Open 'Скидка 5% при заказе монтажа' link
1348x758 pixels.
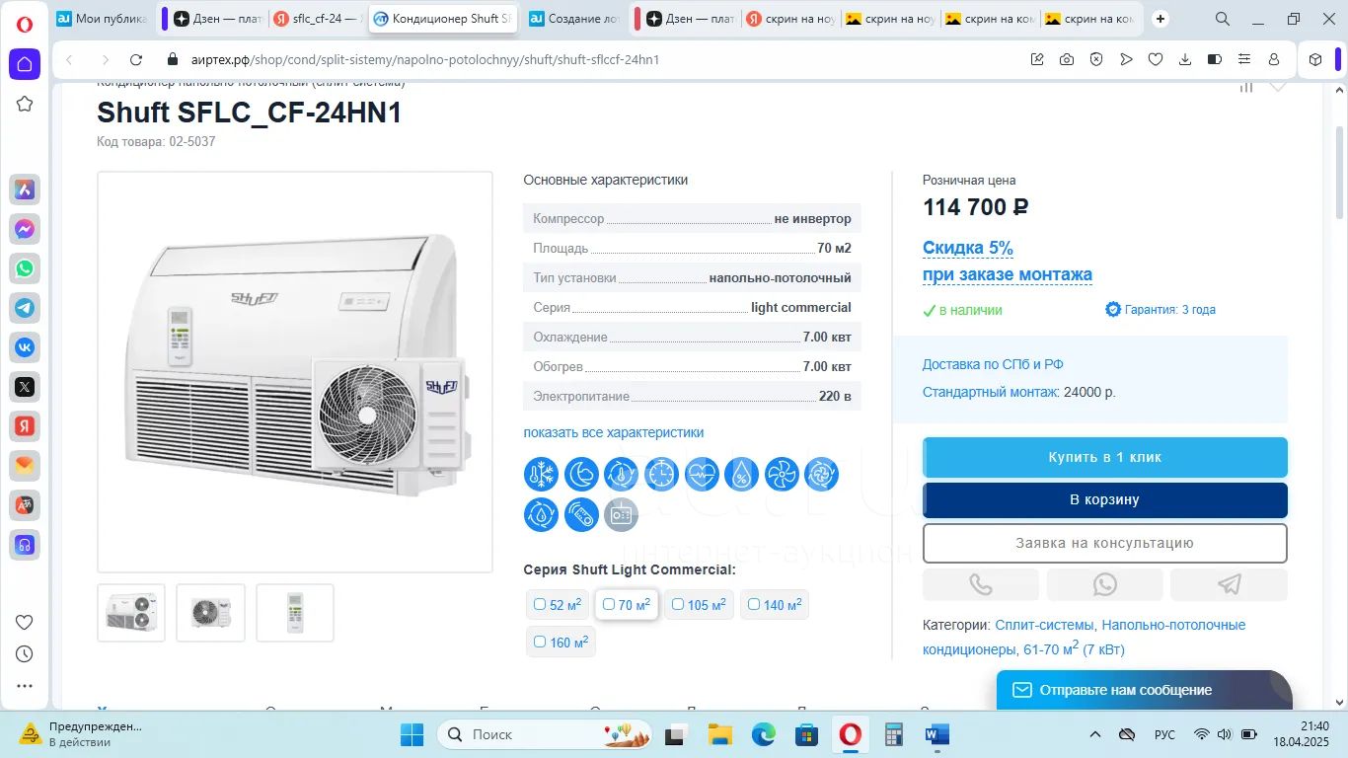[x=1008, y=261]
